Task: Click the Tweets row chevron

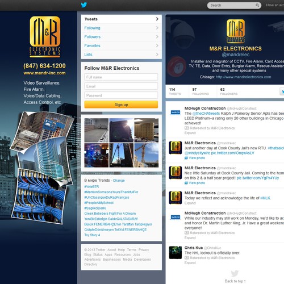Action: pos(157,19)
